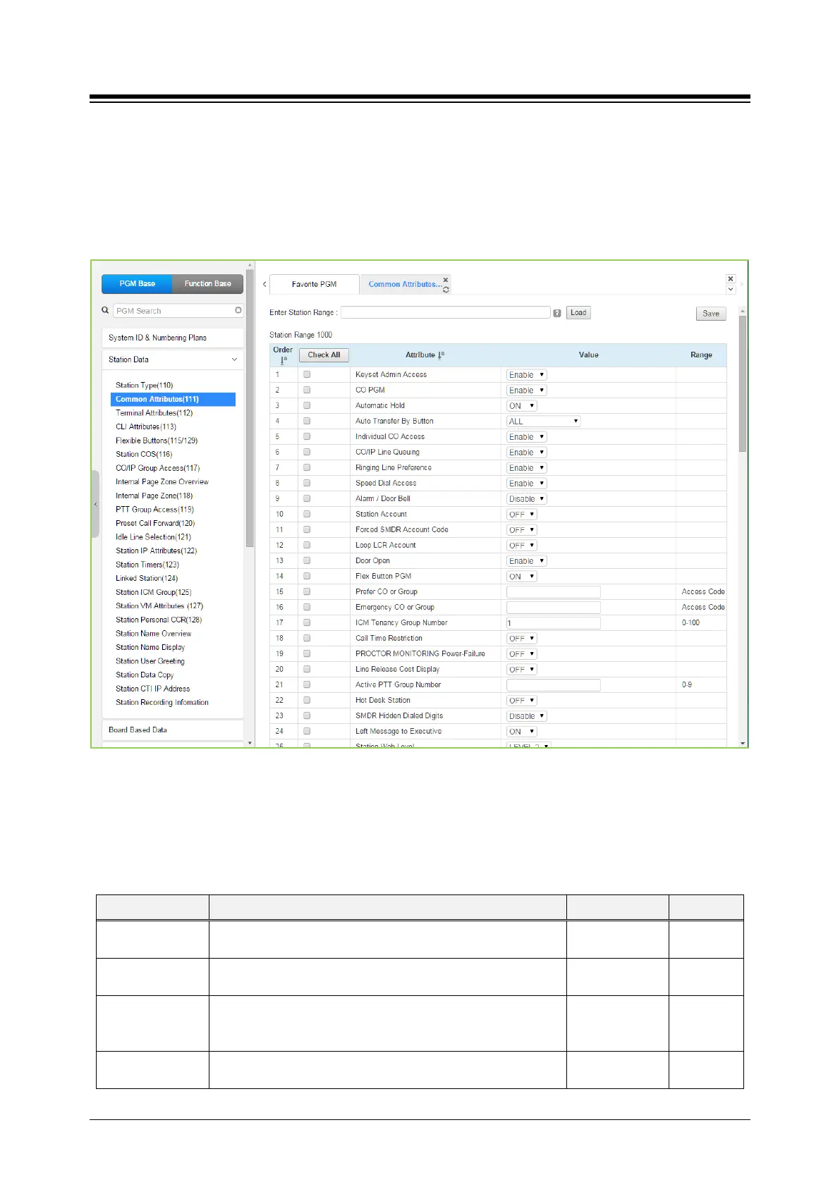Sort by the Order column icon
840x1187 pixels.
(x=283, y=360)
